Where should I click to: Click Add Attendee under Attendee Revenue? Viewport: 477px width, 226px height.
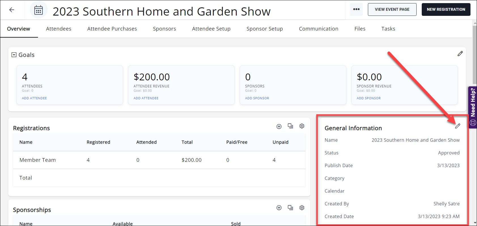point(146,98)
